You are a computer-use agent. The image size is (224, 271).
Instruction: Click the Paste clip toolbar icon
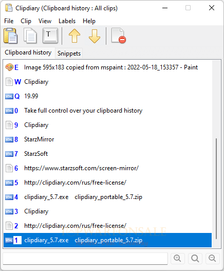point(11,36)
